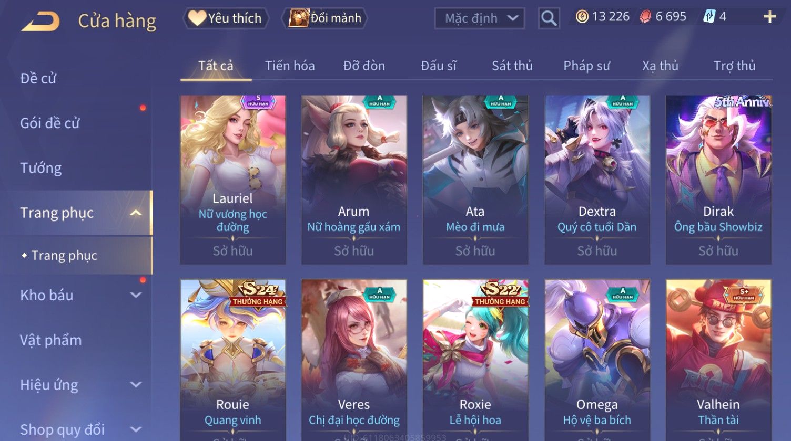Image resolution: width=791 pixels, height=441 pixels.
Task: Collapse the Trang phục sidebar section
Action: 136,213
